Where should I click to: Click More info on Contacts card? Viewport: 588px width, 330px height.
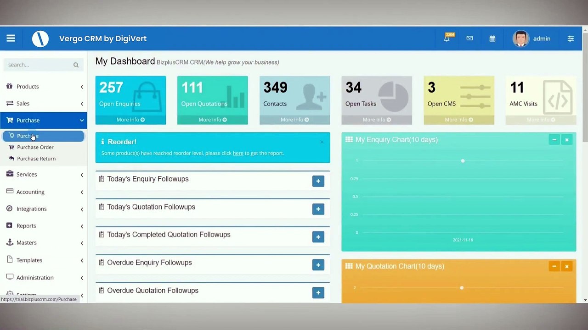(x=294, y=120)
